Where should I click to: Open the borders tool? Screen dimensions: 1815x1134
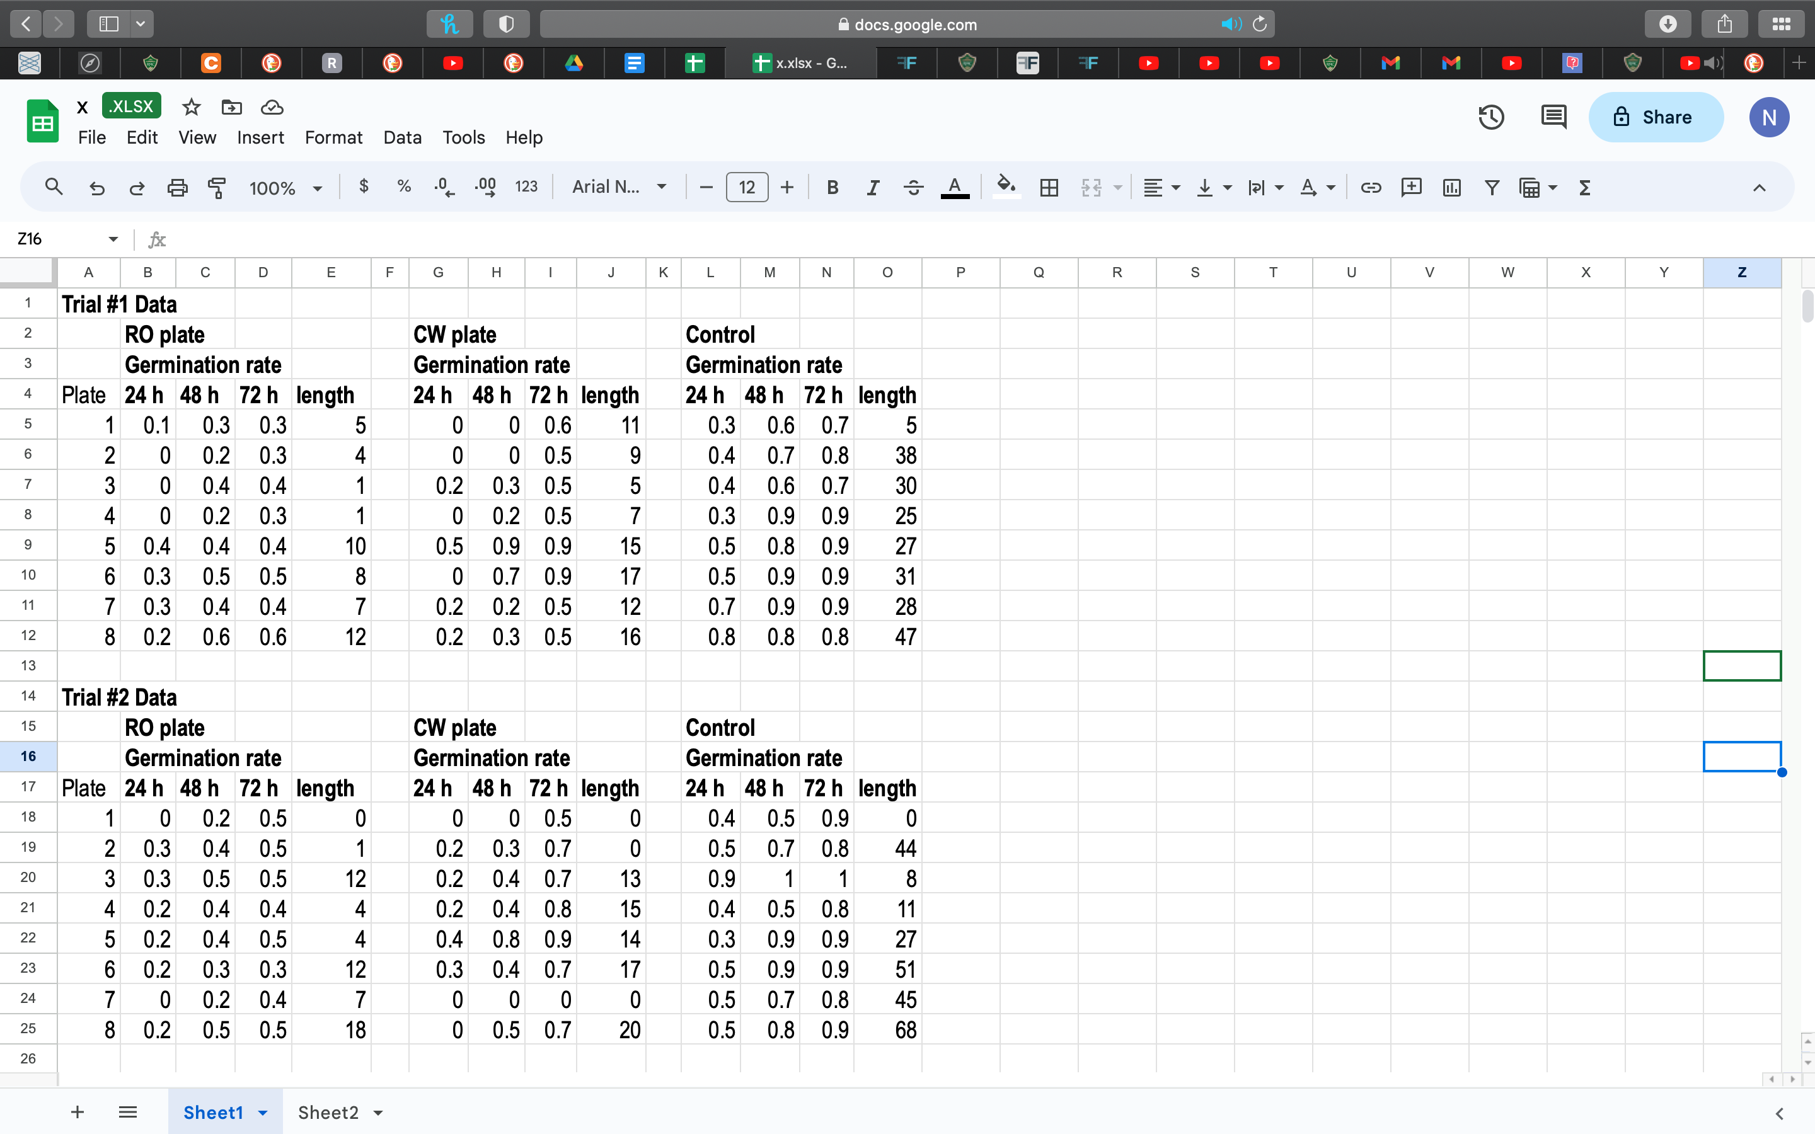point(1049,188)
